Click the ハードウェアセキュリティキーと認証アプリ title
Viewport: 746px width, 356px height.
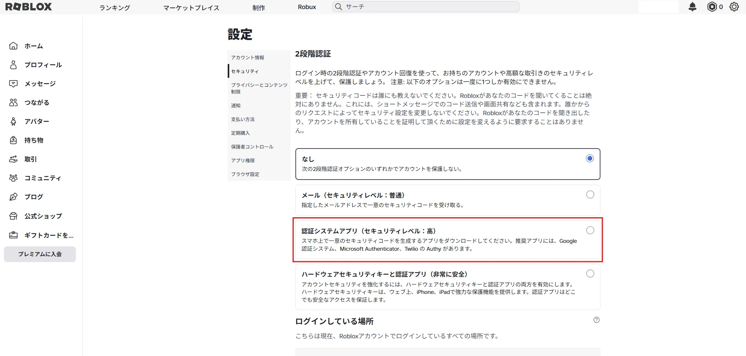coord(385,274)
